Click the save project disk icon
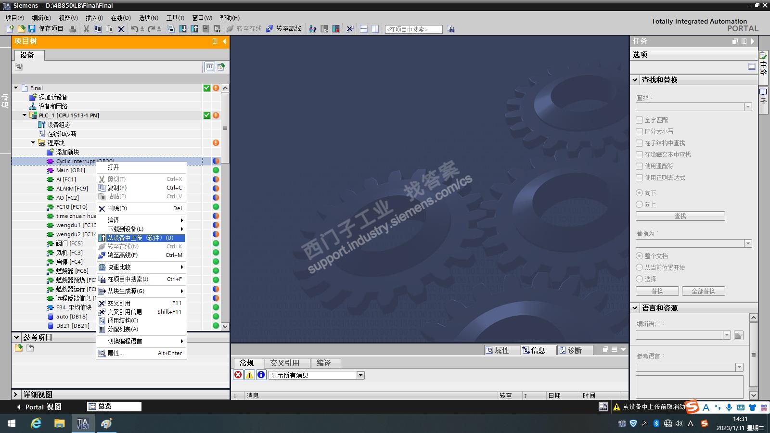This screenshot has height=433, width=770. (x=32, y=29)
